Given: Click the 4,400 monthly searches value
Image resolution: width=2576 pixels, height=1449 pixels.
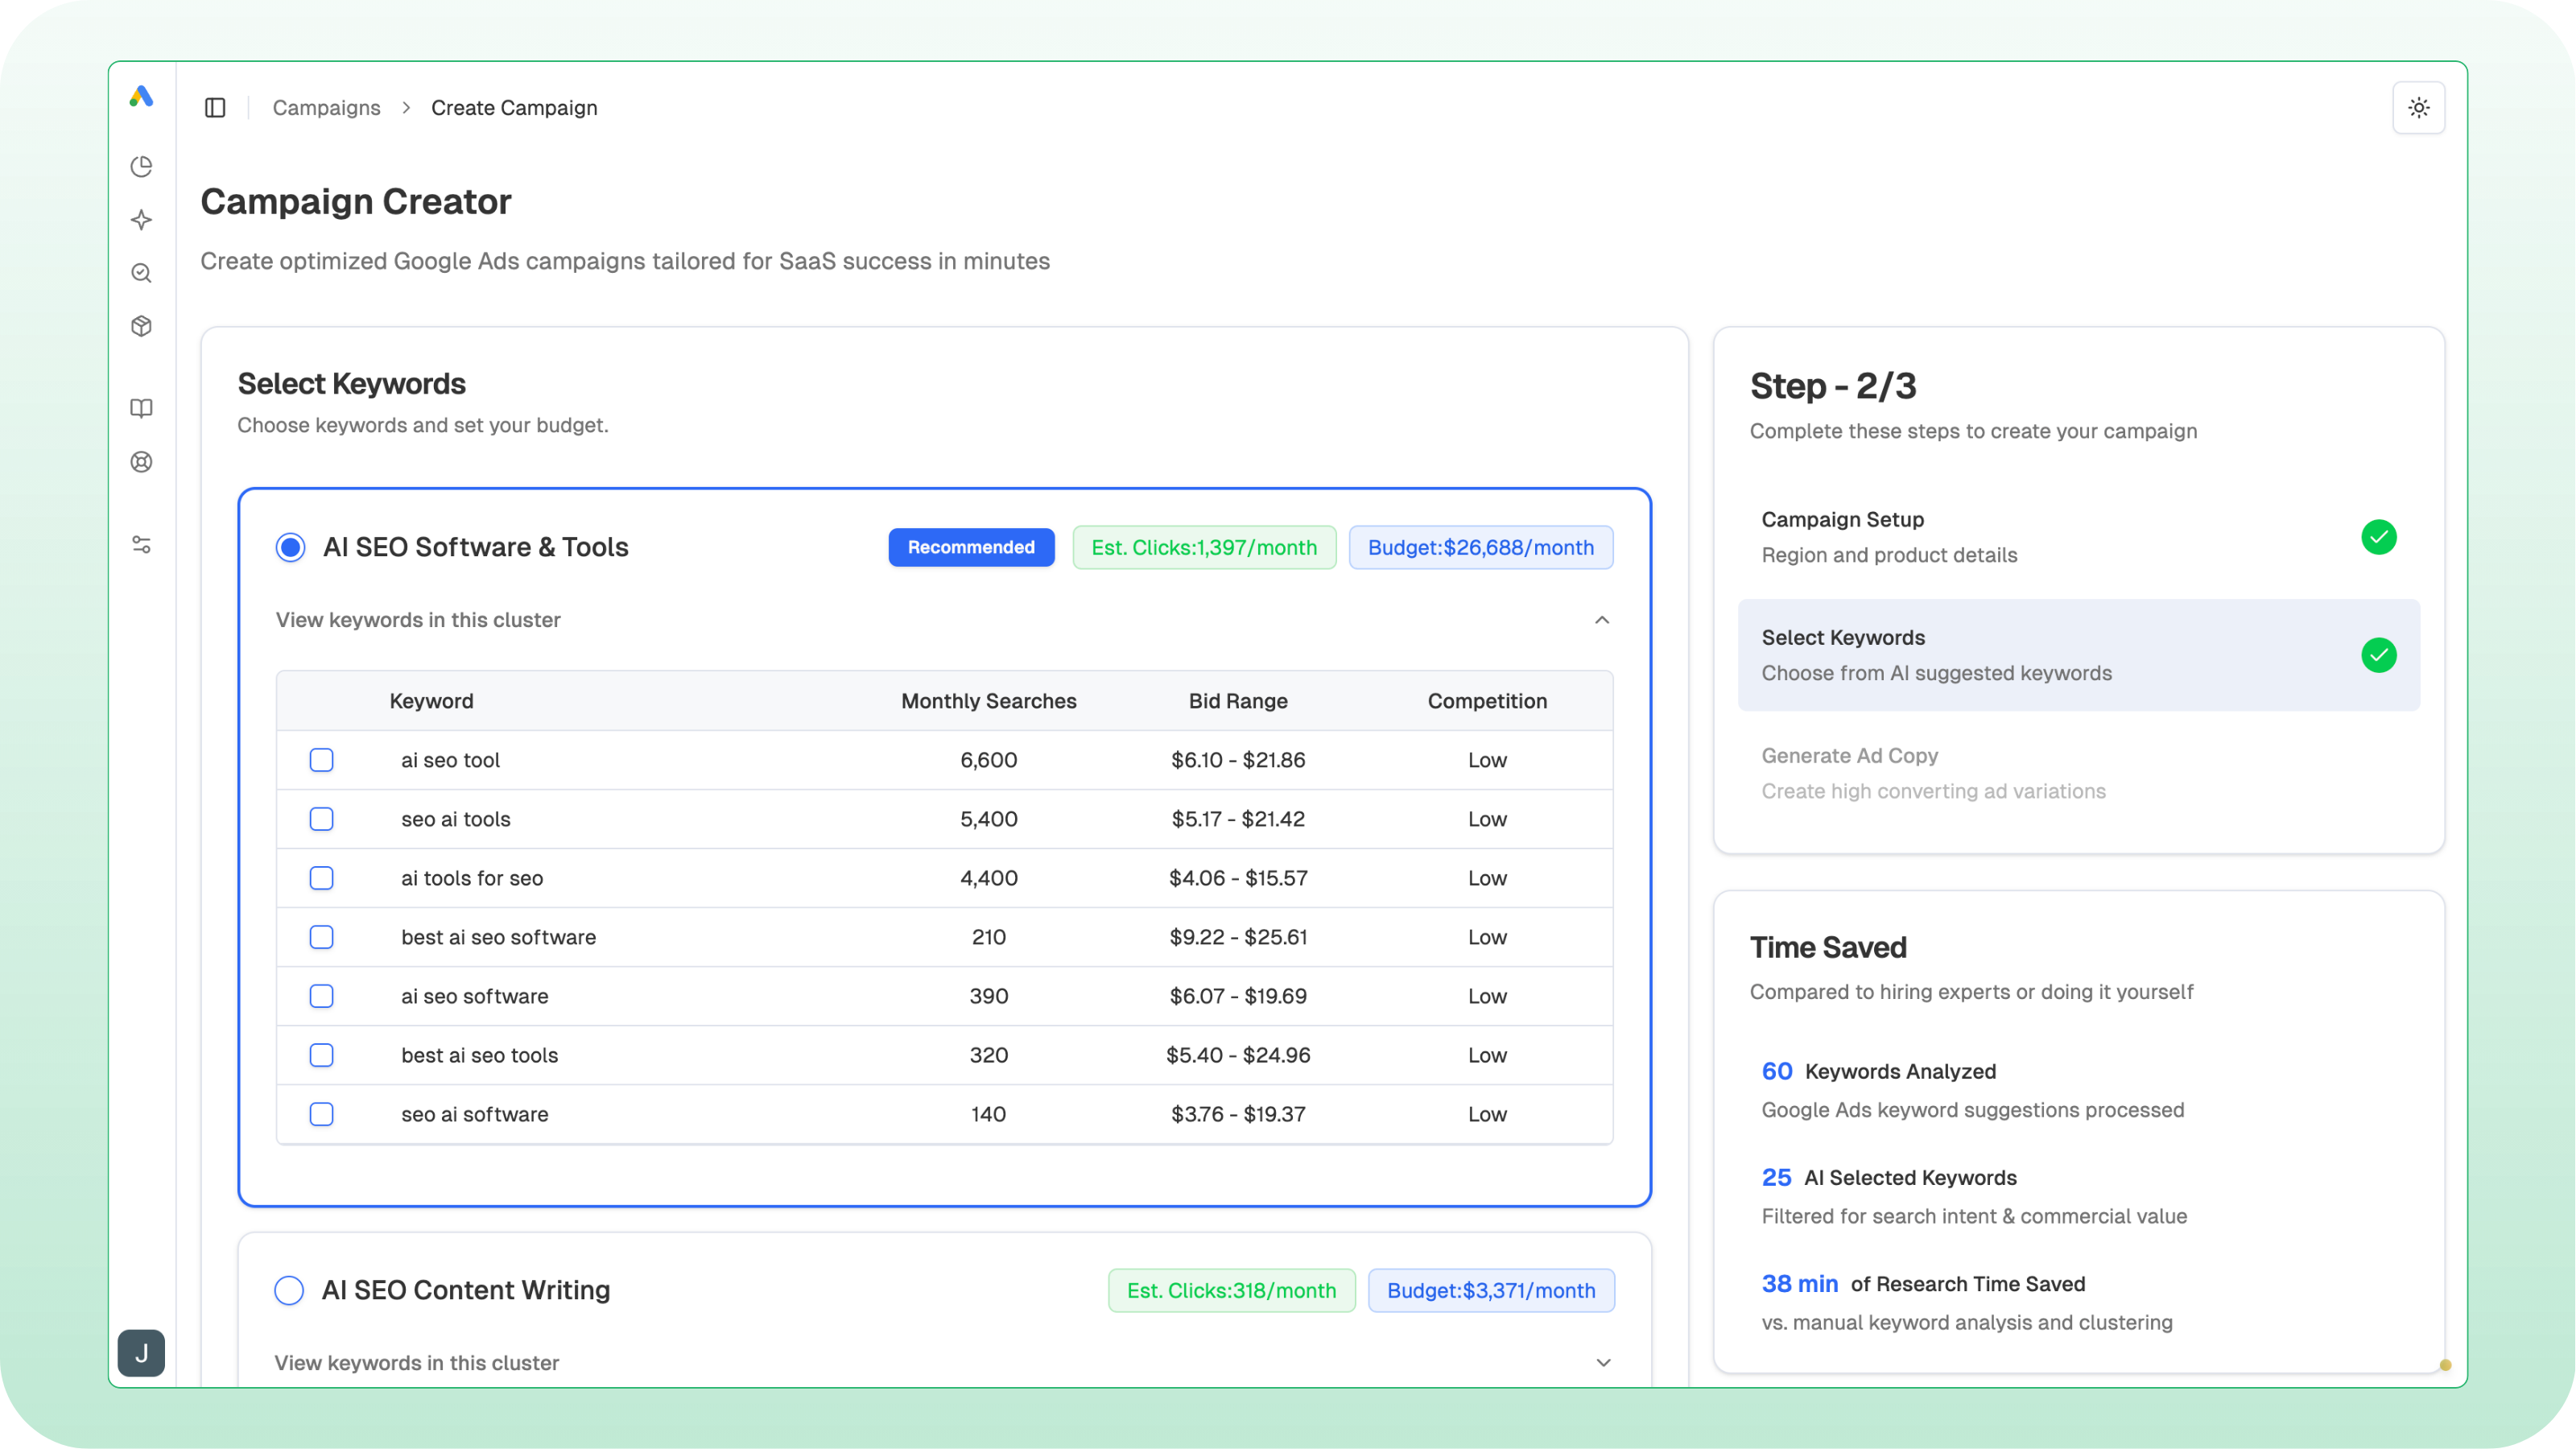Looking at the screenshot, I should pyautogui.click(x=988, y=878).
